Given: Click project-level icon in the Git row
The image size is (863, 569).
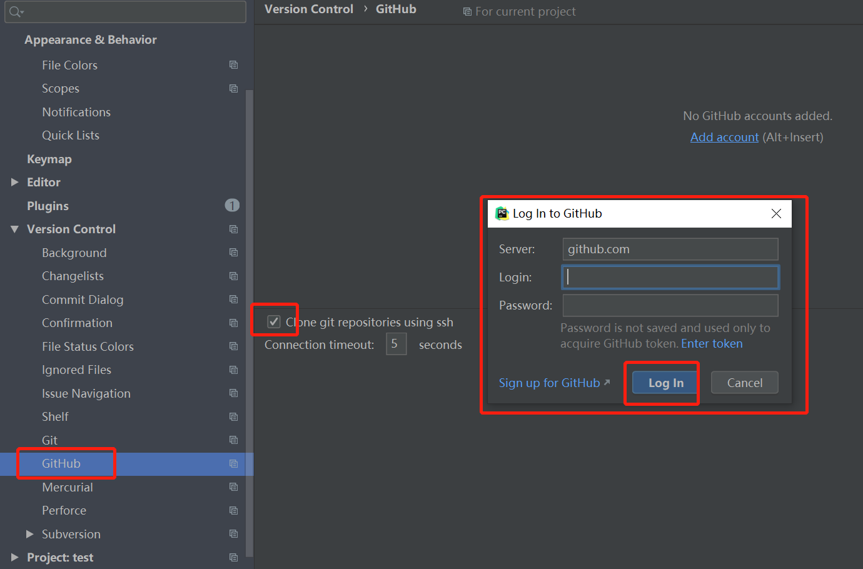Looking at the screenshot, I should [234, 440].
